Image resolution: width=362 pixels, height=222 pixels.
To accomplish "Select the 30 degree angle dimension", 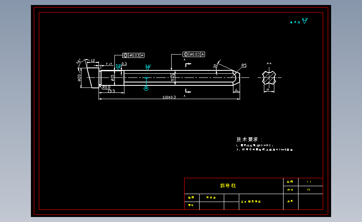I will 215,66.
